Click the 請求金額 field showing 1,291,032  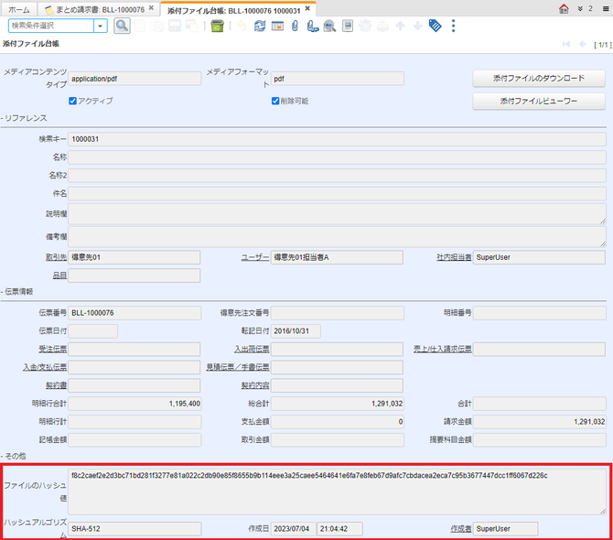(540, 422)
